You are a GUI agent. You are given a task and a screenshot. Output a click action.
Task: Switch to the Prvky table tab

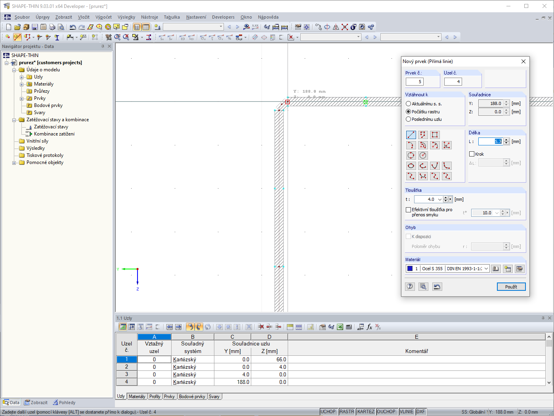point(169,397)
